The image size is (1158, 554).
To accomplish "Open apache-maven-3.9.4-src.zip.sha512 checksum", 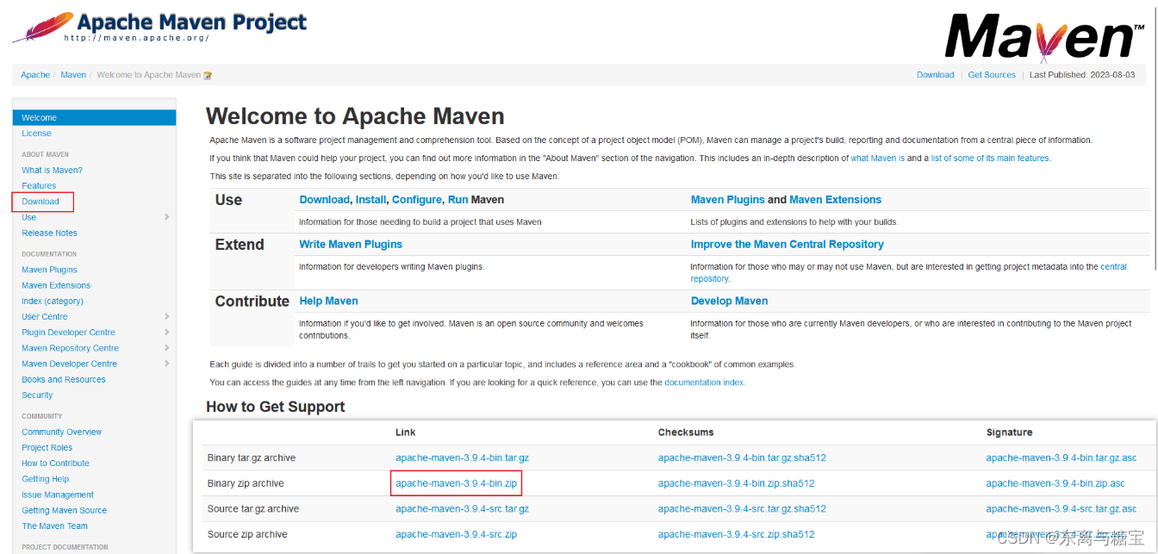I will [736, 535].
